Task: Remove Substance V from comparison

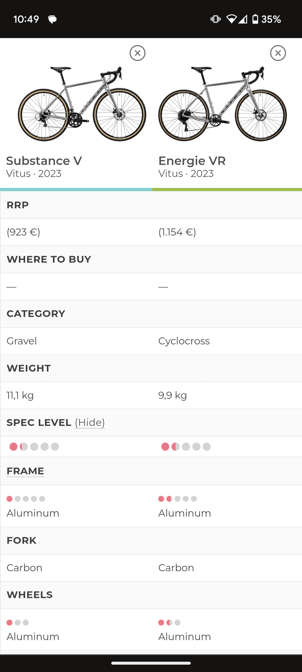Action: tap(138, 53)
